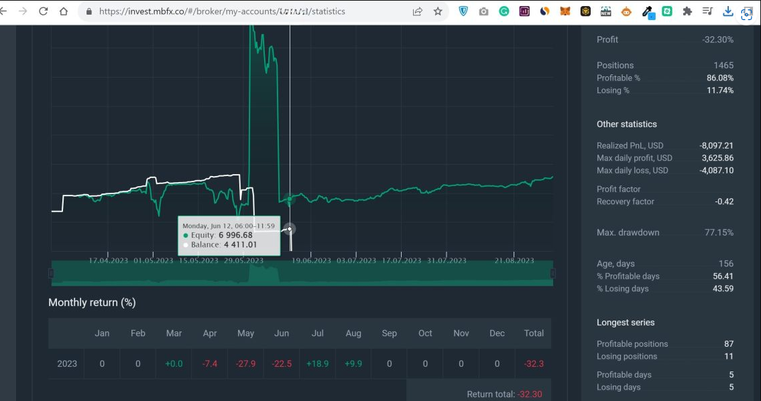Click the July +18.9 monthly return cell
This screenshot has width=761, height=401.
coord(317,364)
